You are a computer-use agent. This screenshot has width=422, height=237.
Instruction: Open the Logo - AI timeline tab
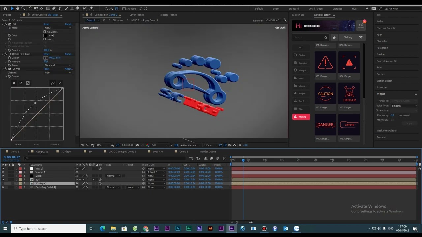click(x=158, y=152)
